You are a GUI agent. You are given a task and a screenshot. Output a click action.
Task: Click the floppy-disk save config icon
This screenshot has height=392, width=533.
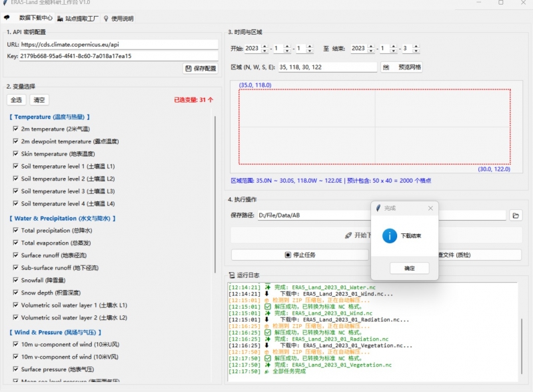coord(189,69)
